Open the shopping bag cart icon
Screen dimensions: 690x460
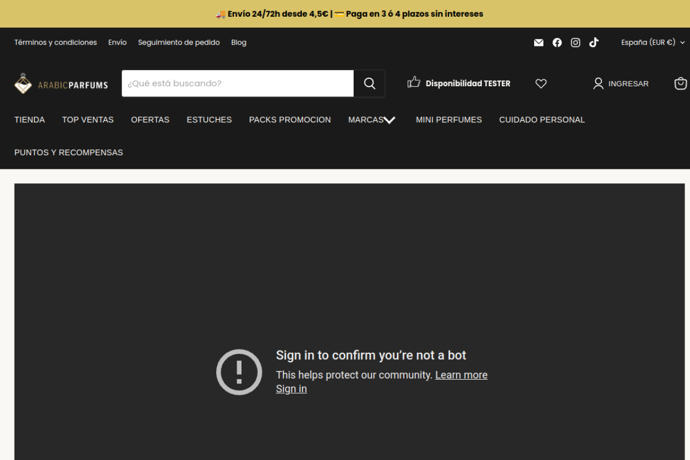(680, 84)
